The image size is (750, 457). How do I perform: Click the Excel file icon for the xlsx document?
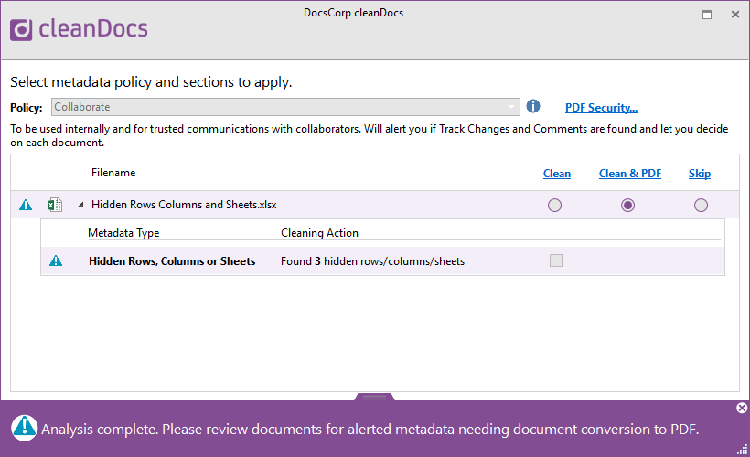tap(55, 205)
